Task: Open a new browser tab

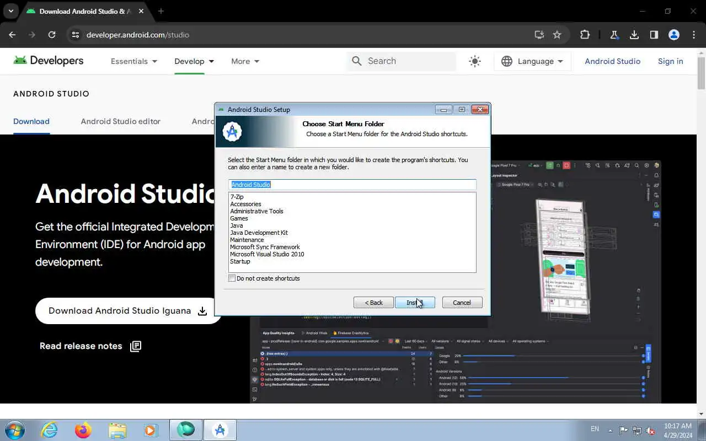Action: pyautogui.click(x=161, y=11)
